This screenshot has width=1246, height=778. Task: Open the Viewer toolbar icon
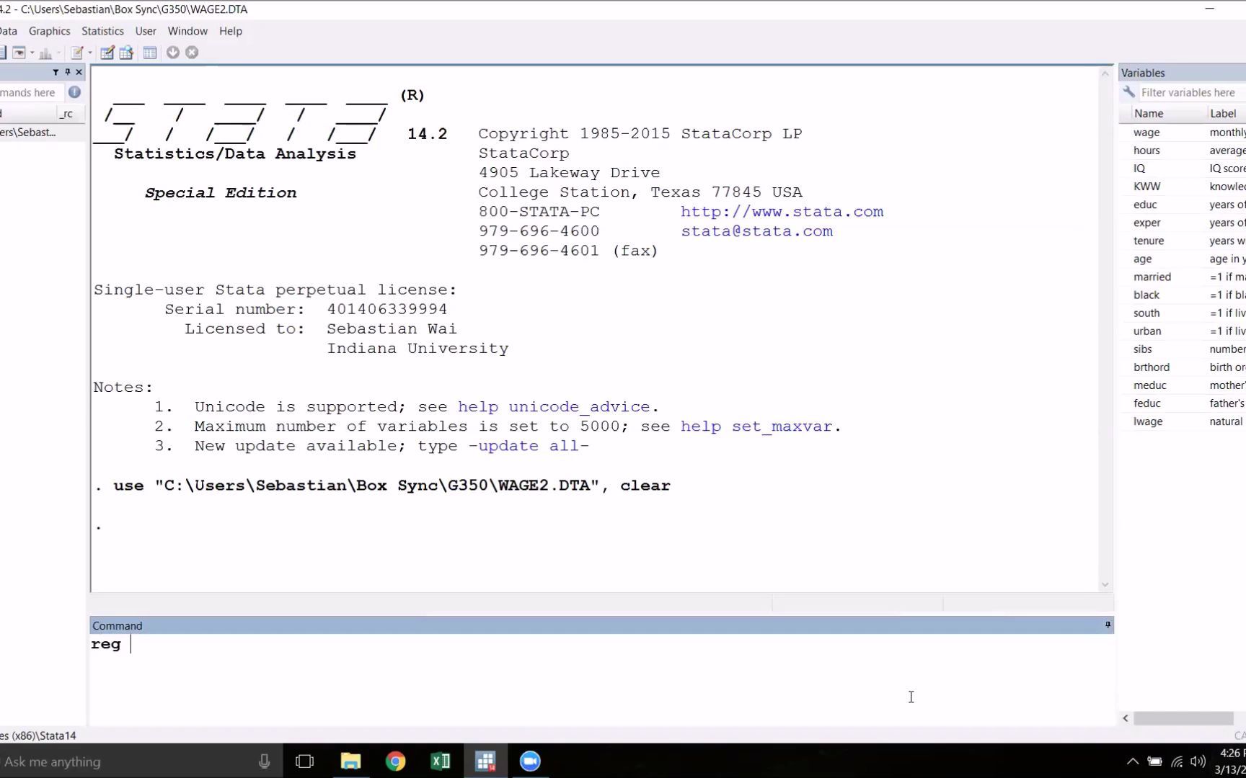coord(19,53)
